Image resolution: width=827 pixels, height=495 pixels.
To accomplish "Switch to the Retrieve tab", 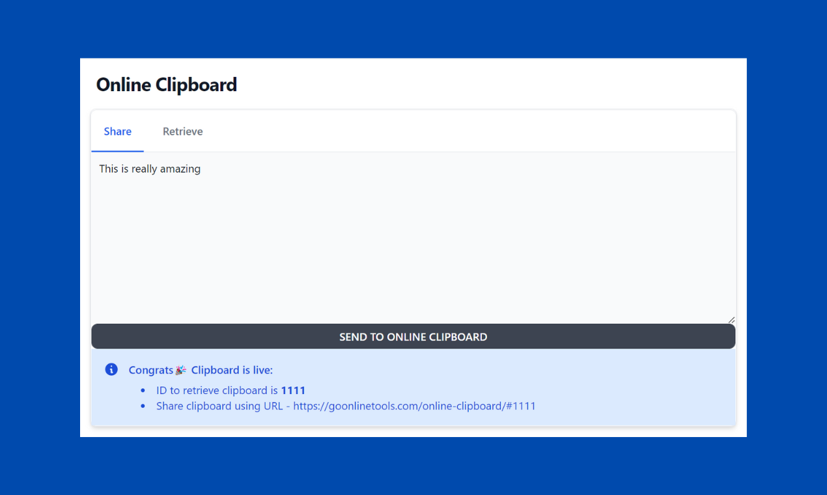I will coord(182,131).
